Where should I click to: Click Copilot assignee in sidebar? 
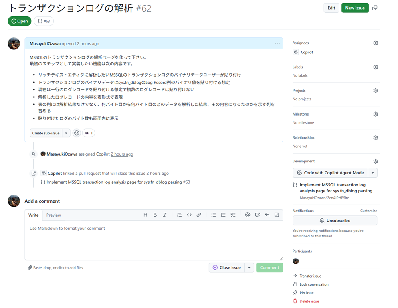pyautogui.click(x=303, y=52)
